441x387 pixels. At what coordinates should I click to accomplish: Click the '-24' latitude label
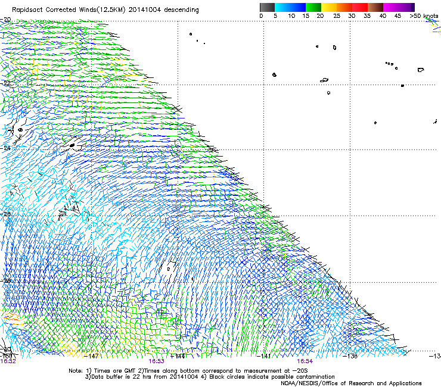click(5, 148)
